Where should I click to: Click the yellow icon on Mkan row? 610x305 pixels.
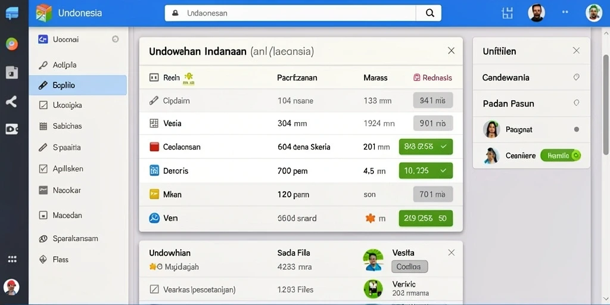pos(154,194)
